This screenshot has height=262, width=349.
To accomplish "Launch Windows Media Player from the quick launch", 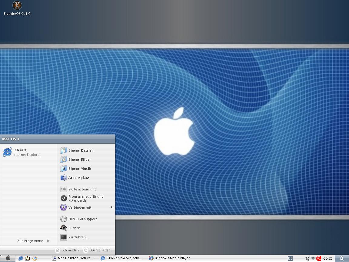I will pos(35,258).
